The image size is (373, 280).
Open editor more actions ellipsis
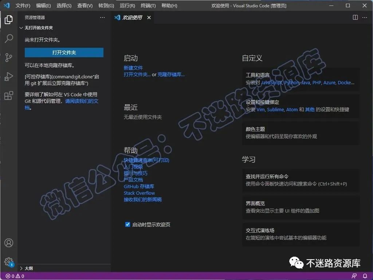(x=364, y=17)
